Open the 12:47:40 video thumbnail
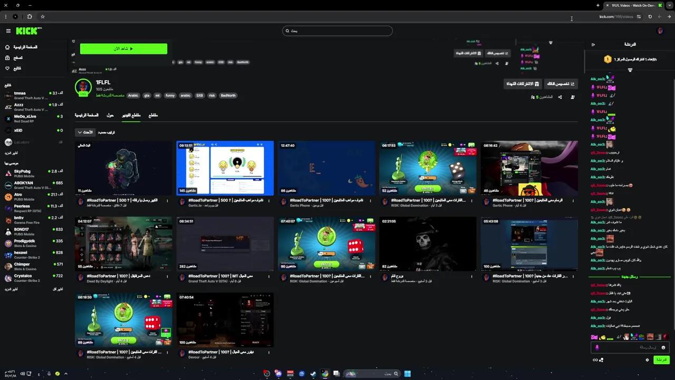675x380 pixels. point(326,168)
